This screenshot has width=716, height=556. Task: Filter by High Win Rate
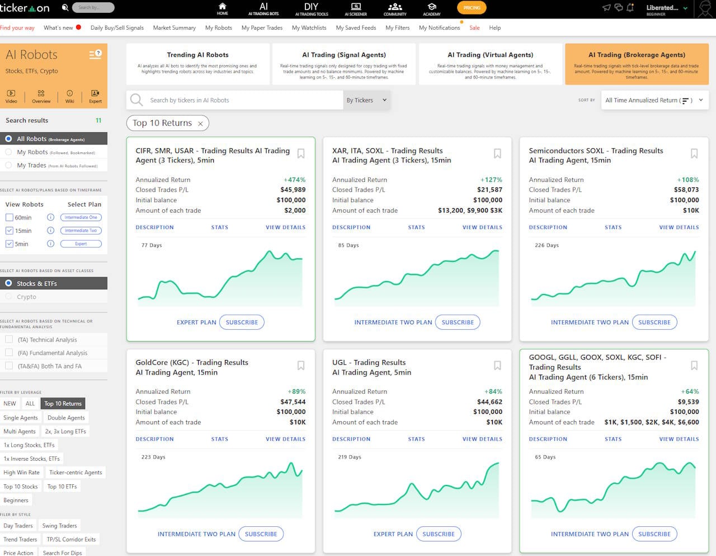click(x=21, y=473)
